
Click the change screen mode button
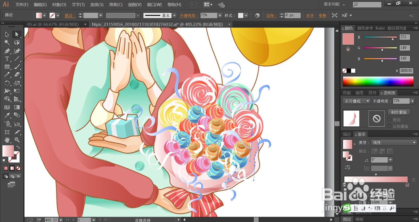(x=11, y=185)
